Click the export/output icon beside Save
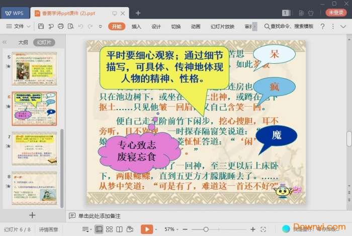The image size is (352, 236). coord(51,27)
